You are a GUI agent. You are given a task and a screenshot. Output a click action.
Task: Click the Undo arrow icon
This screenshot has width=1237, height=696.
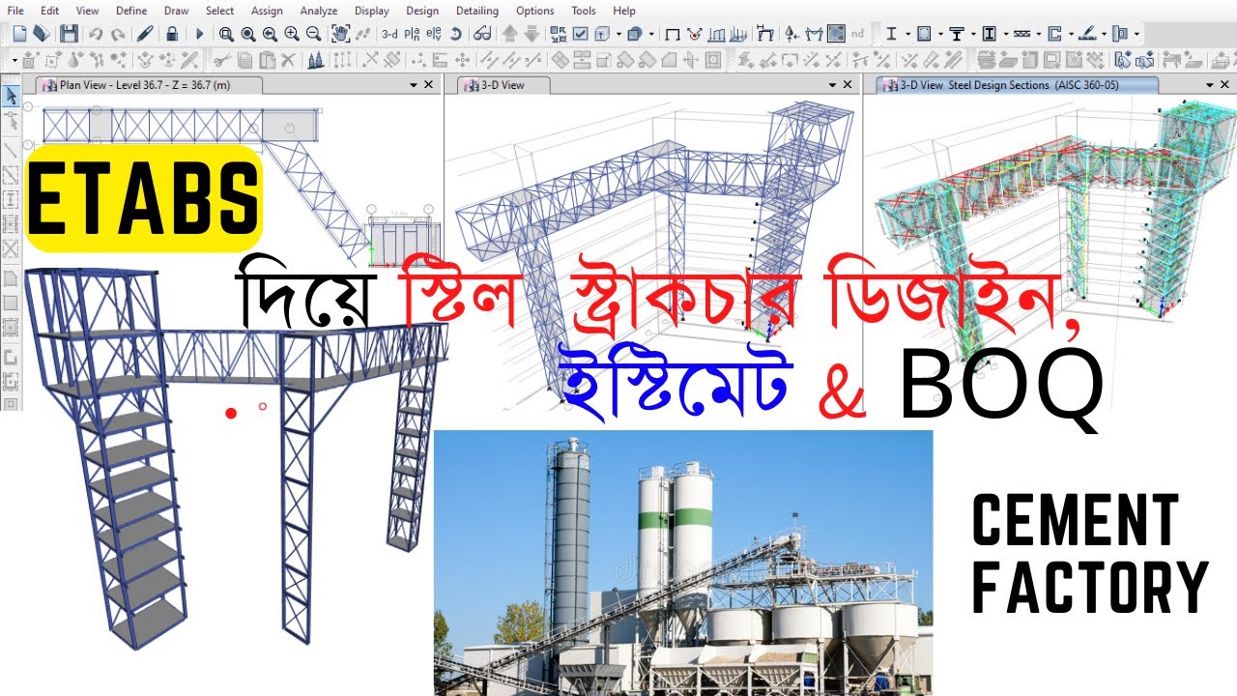click(96, 34)
